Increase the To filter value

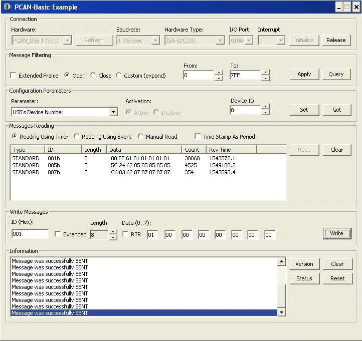coord(266,73)
